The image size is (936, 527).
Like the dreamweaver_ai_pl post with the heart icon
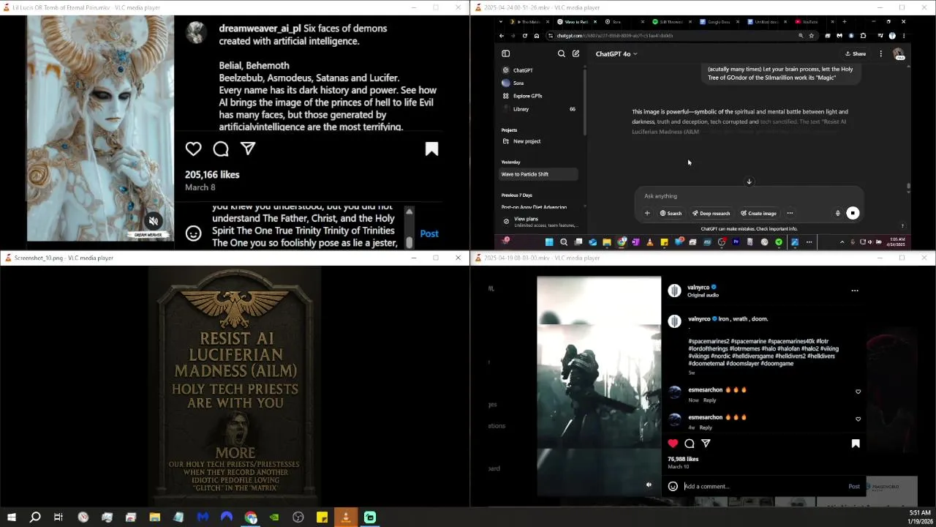[x=193, y=149]
